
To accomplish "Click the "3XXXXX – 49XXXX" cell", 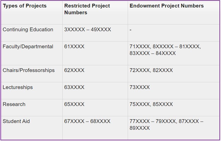I will click(87, 30).
